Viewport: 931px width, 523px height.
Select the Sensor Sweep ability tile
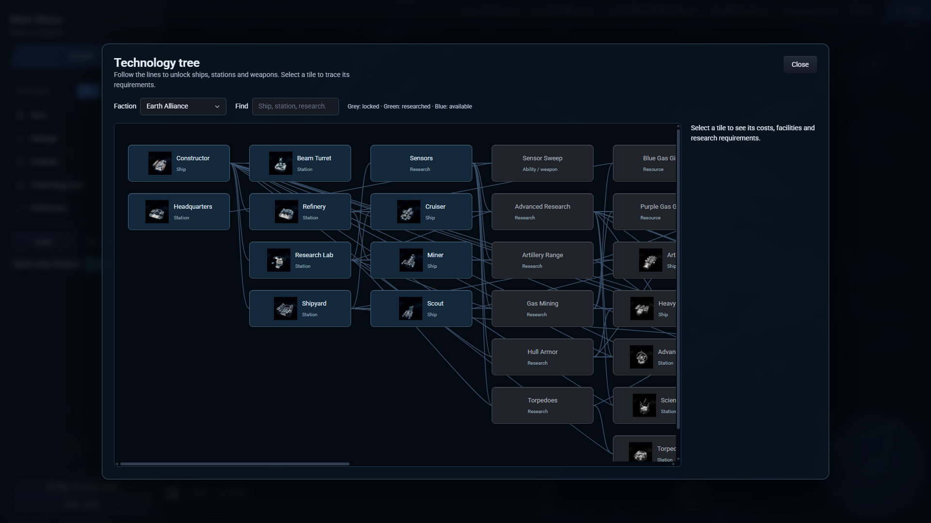pyautogui.click(x=543, y=163)
